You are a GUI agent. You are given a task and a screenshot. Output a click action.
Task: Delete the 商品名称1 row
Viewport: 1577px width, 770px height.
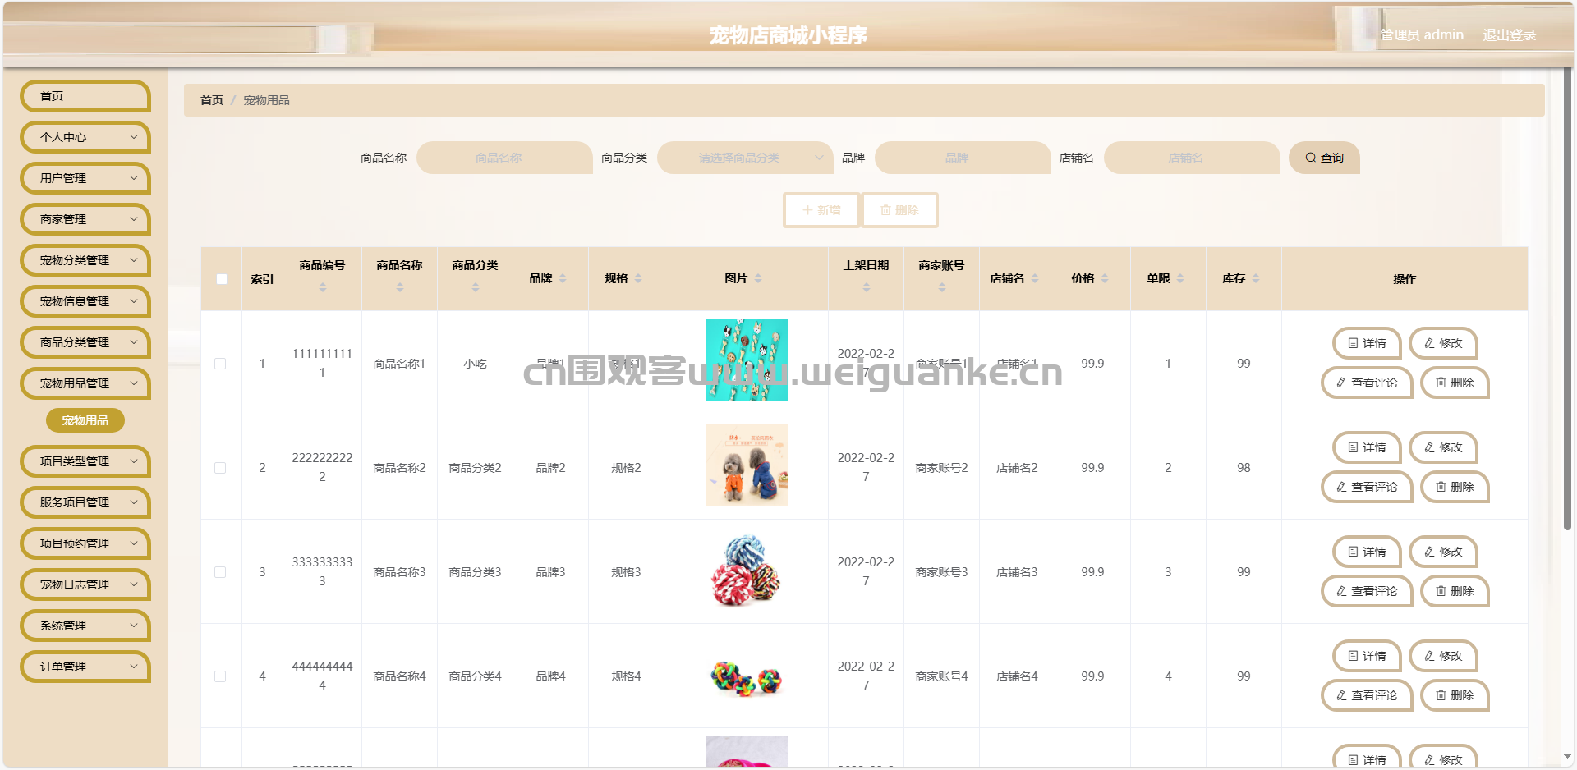click(1455, 383)
